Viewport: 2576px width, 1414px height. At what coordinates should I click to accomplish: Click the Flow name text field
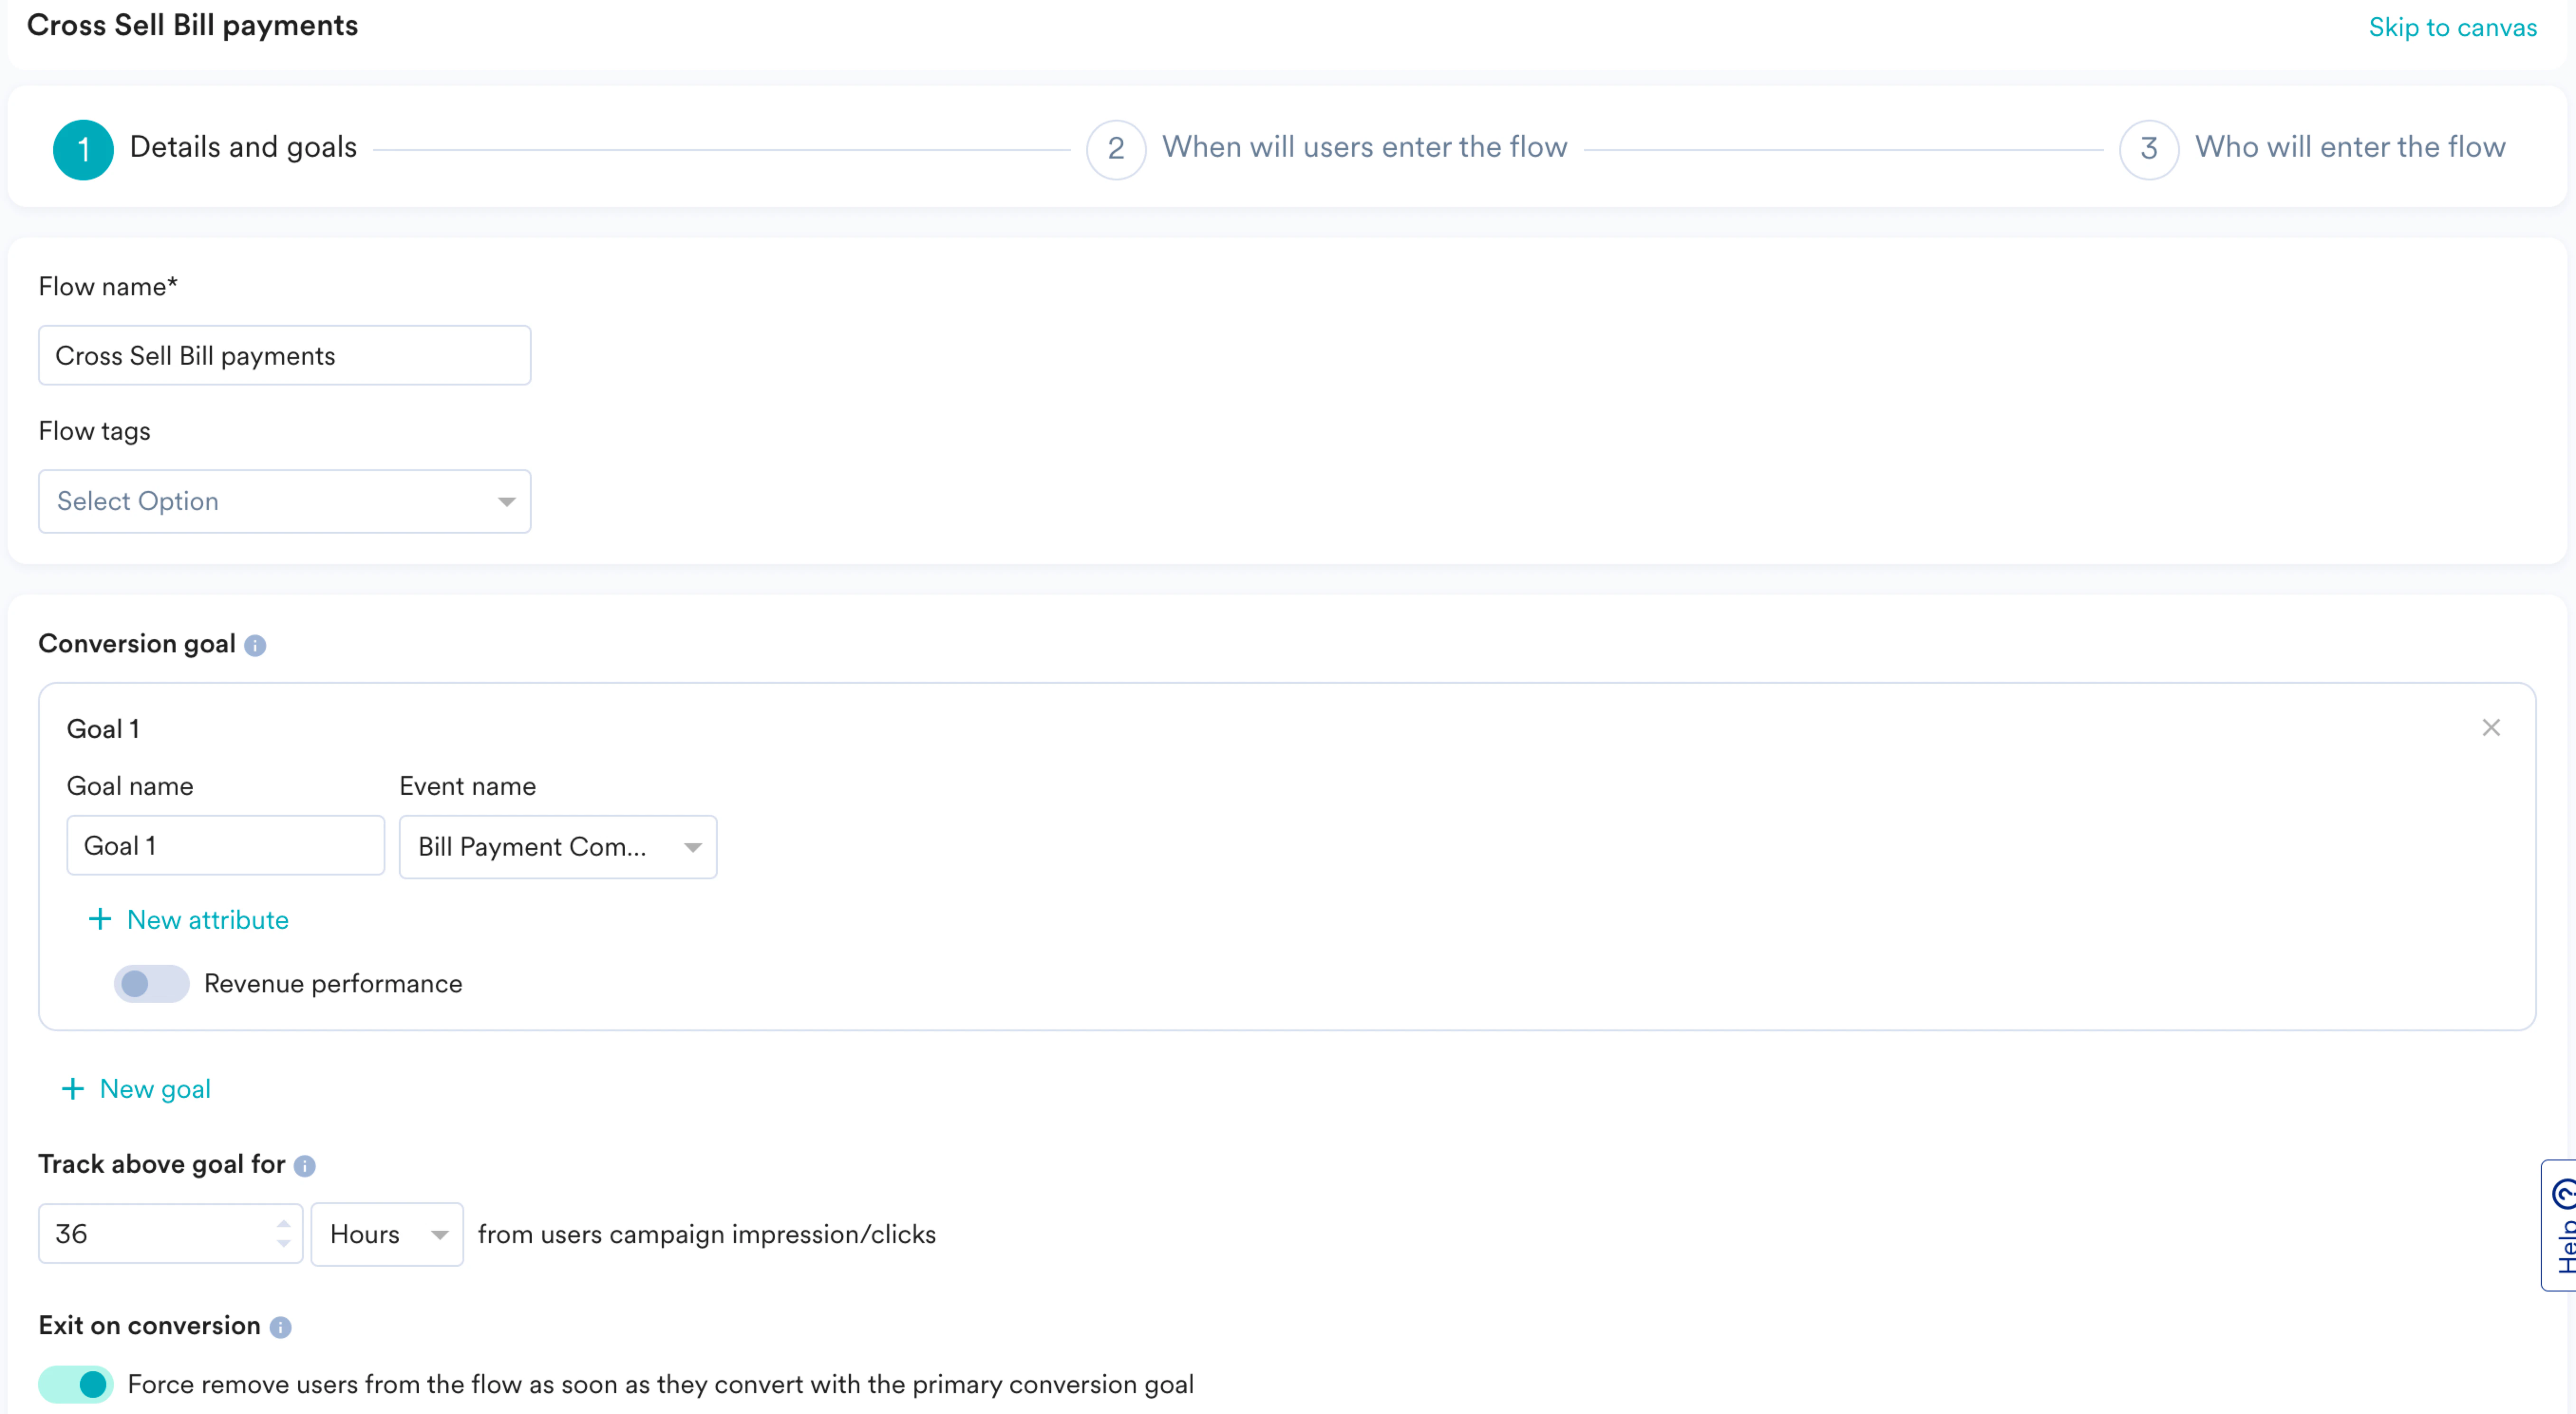pos(284,355)
